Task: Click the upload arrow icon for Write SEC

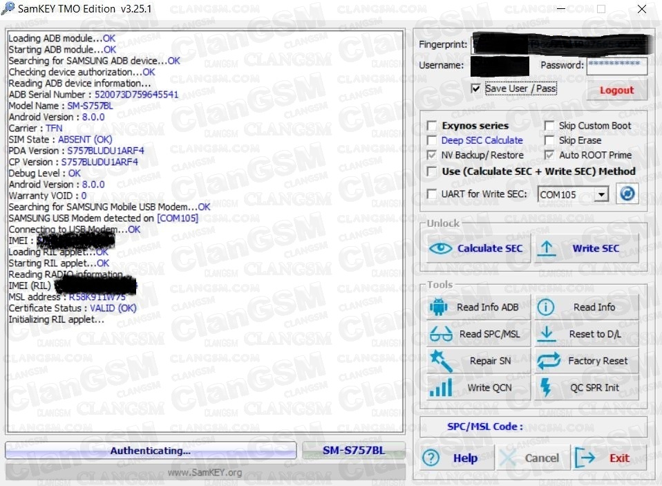Action: click(547, 249)
